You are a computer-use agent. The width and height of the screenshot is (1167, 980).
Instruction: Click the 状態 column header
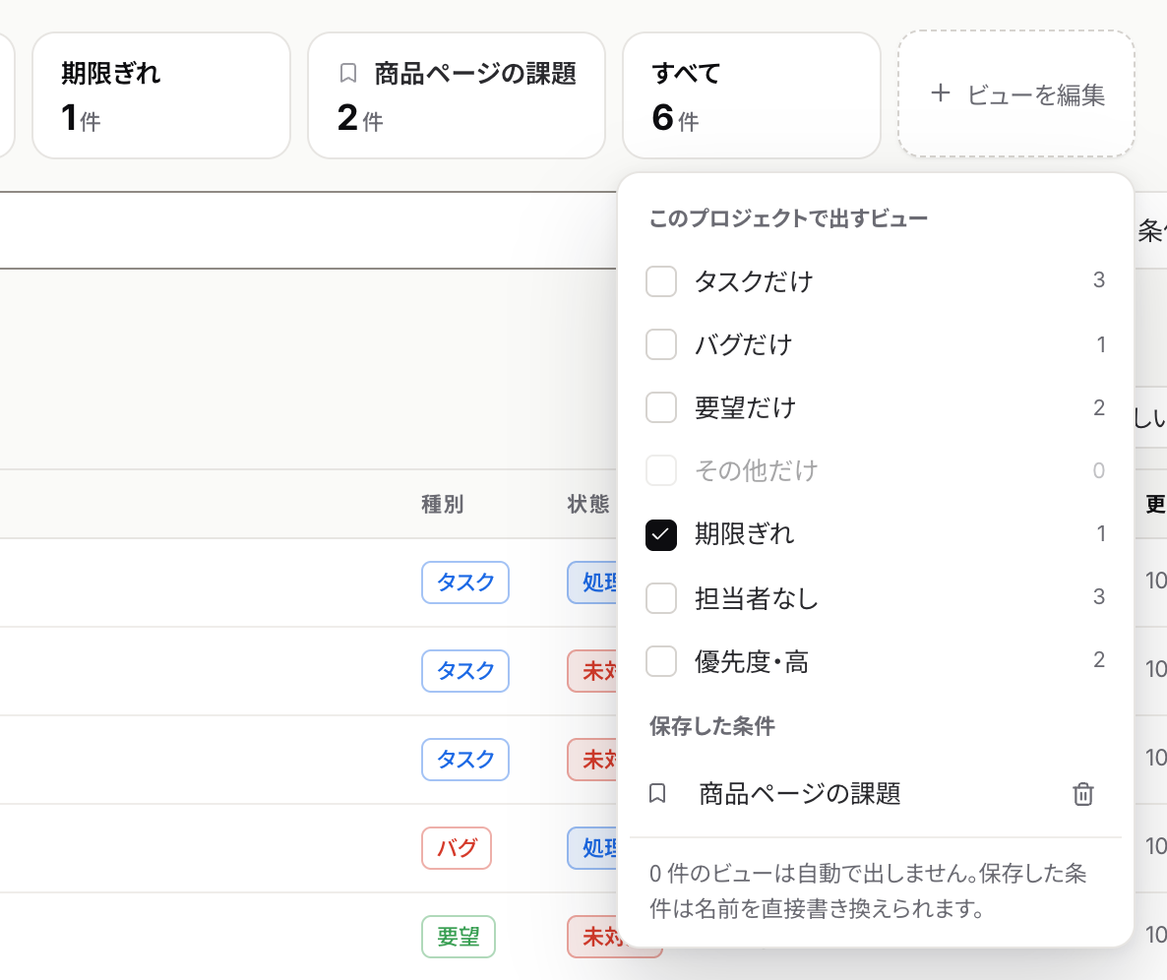[x=588, y=504]
